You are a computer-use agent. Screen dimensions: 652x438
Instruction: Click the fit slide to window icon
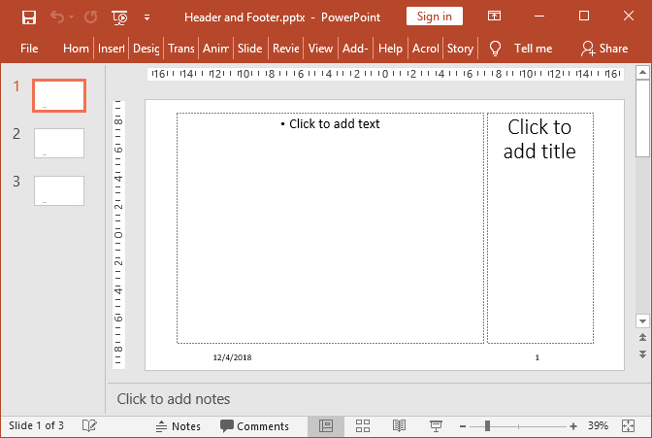(x=636, y=425)
